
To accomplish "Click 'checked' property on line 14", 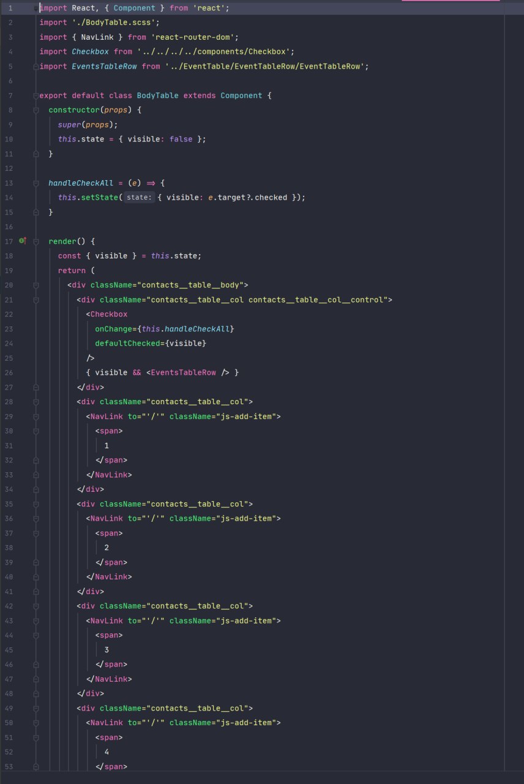I will (x=271, y=198).
